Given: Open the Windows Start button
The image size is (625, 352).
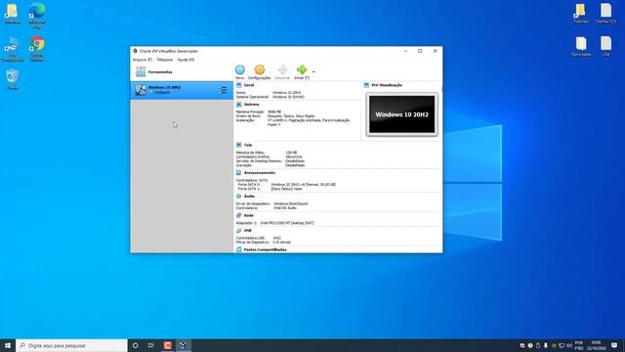Looking at the screenshot, I should (8, 345).
